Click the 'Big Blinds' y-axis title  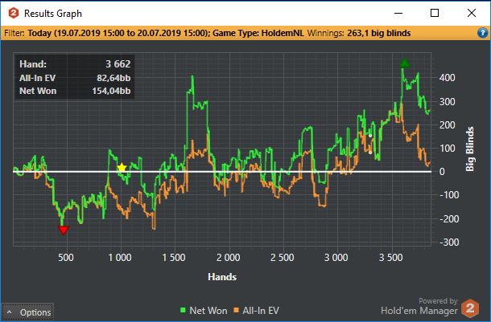pyautogui.click(x=470, y=149)
